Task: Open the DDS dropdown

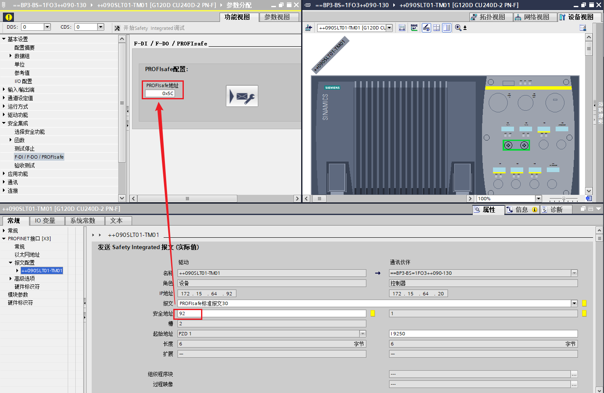Action: (47, 27)
